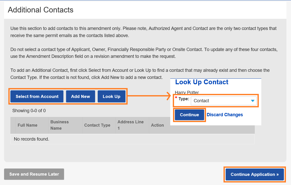The image size is (291, 185).
Task: Click the Look Up Contact title
Action: [202, 82]
